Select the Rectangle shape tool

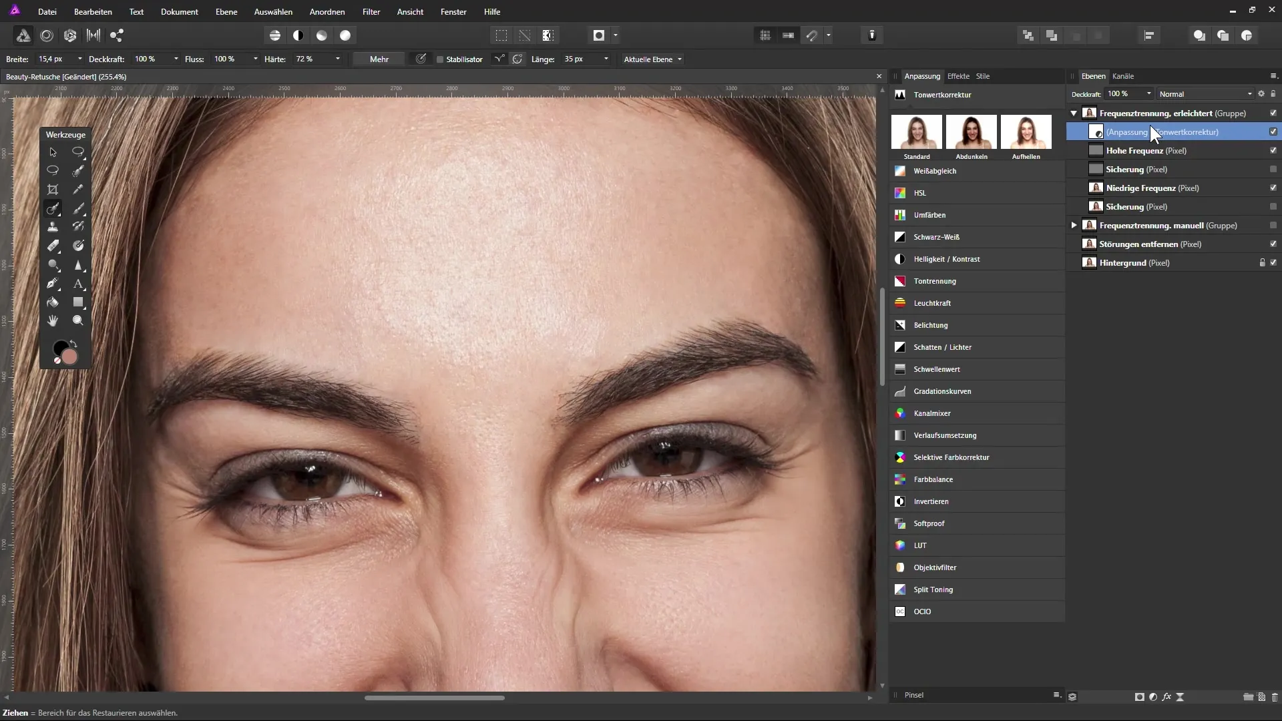pos(78,302)
